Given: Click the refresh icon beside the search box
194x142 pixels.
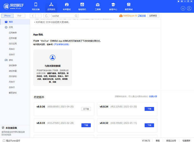Looking at the screenshot, I should [x=46, y=16].
